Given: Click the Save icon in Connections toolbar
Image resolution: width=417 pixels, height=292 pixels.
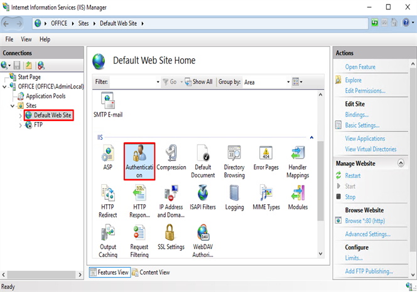Looking at the screenshot, I should 17,65.
